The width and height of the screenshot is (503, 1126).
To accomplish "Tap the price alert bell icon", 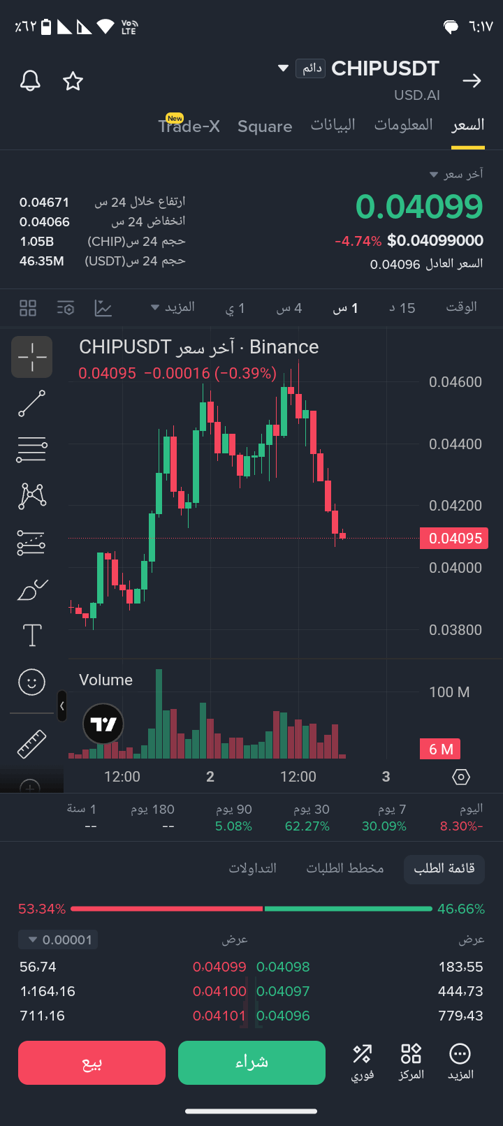I will (30, 81).
